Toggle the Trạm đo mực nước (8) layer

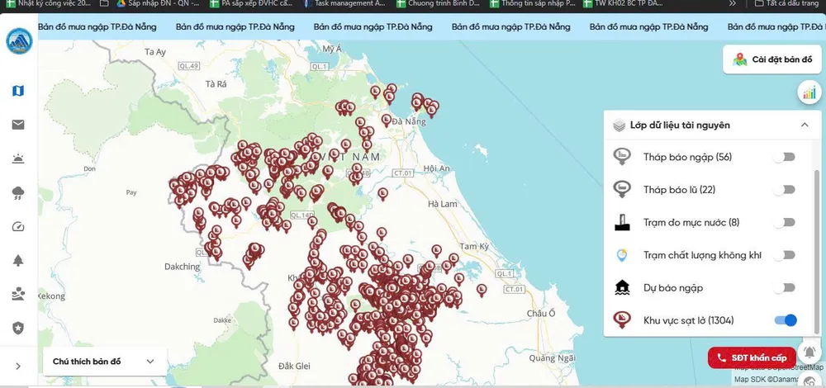click(785, 222)
